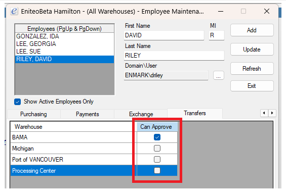Click the Employees (PgUp & PgDown) list header
The image size is (286, 196).
coord(65,29)
